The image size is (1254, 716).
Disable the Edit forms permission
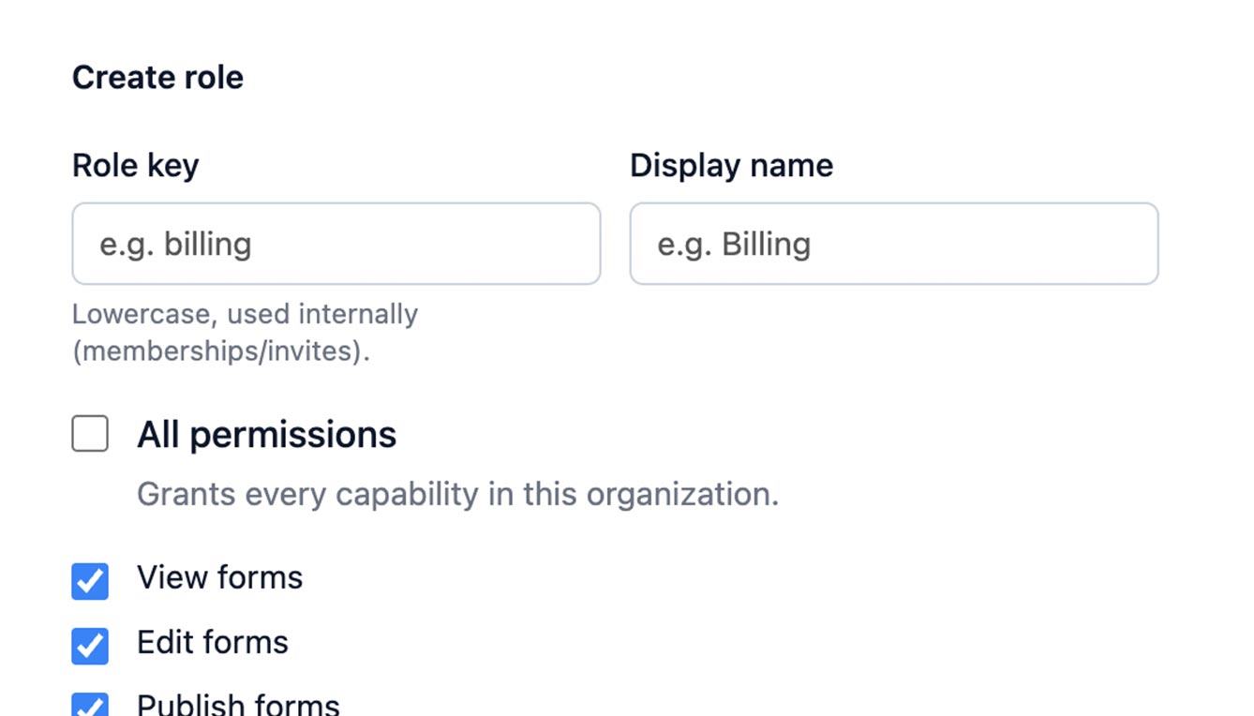[x=89, y=647]
